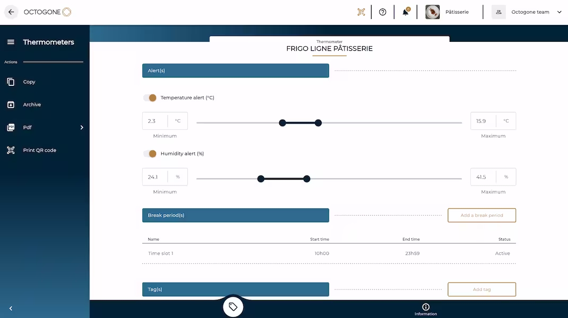Open the notifications bell
This screenshot has height=318, width=568.
click(x=406, y=12)
